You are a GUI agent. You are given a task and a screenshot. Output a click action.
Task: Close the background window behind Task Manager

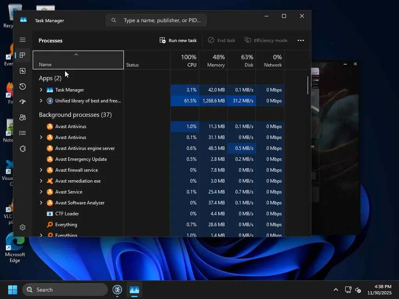coord(355,64)
